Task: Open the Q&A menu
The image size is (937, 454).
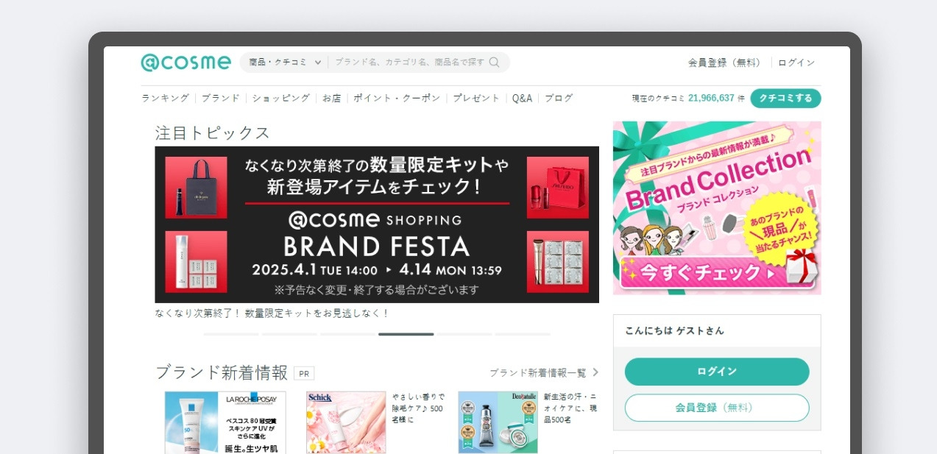Action: click(522, 98)
